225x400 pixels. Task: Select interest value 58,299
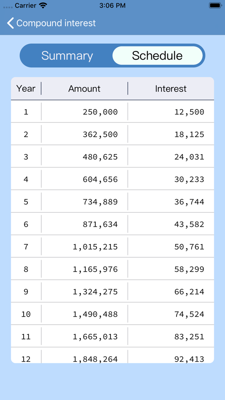coord(189,269)
